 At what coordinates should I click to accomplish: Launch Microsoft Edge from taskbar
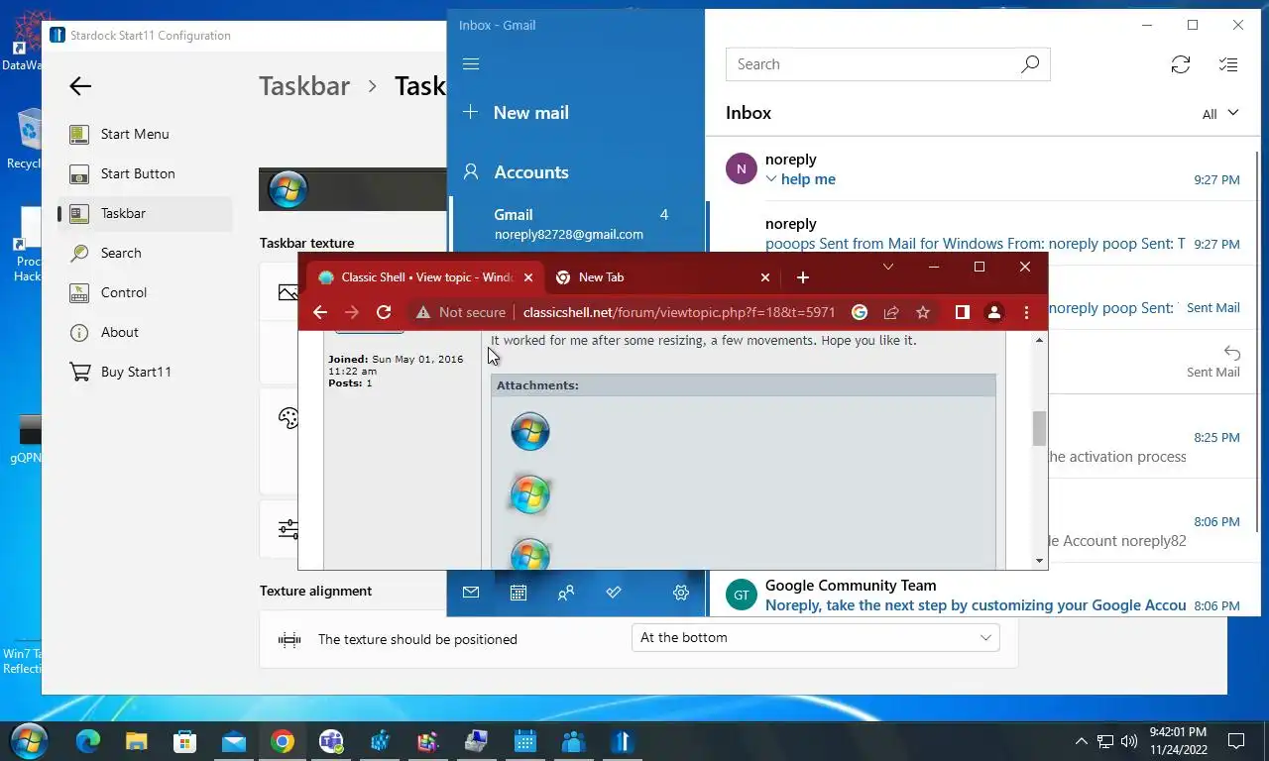pyautogui.click(x=87, y=741)
